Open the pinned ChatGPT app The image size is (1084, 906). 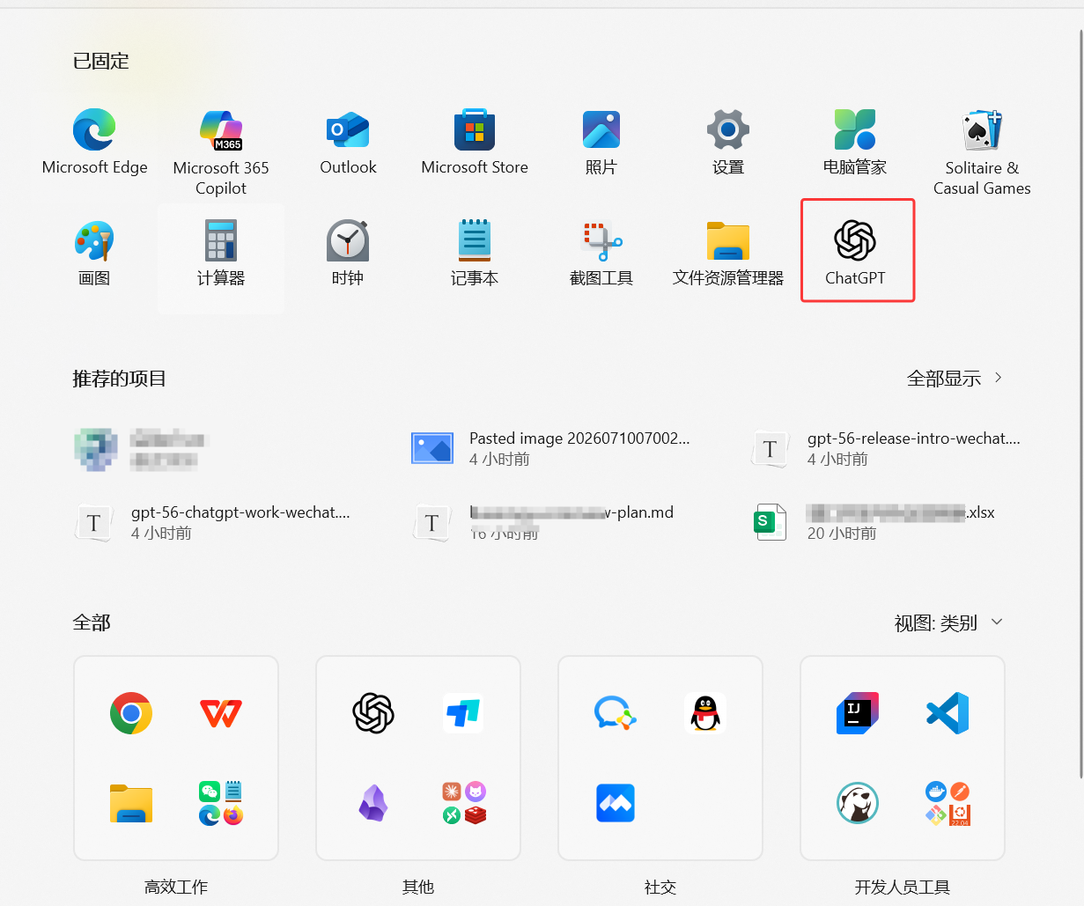tap(855, 254)
